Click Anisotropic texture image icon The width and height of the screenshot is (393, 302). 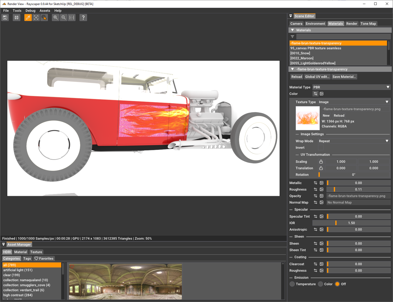[322, 229]
